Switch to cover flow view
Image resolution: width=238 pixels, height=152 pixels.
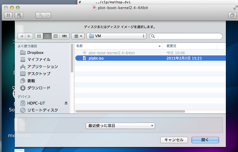[x=64, y=36]
